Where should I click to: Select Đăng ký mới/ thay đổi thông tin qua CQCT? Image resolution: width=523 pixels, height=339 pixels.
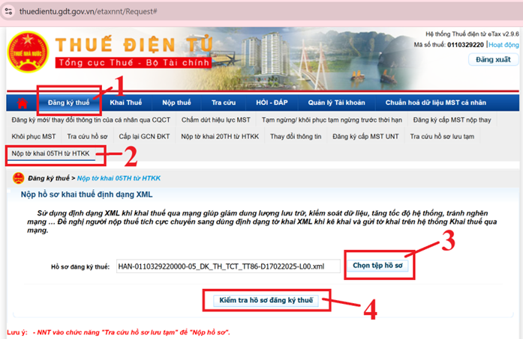(x=91, y=120)
